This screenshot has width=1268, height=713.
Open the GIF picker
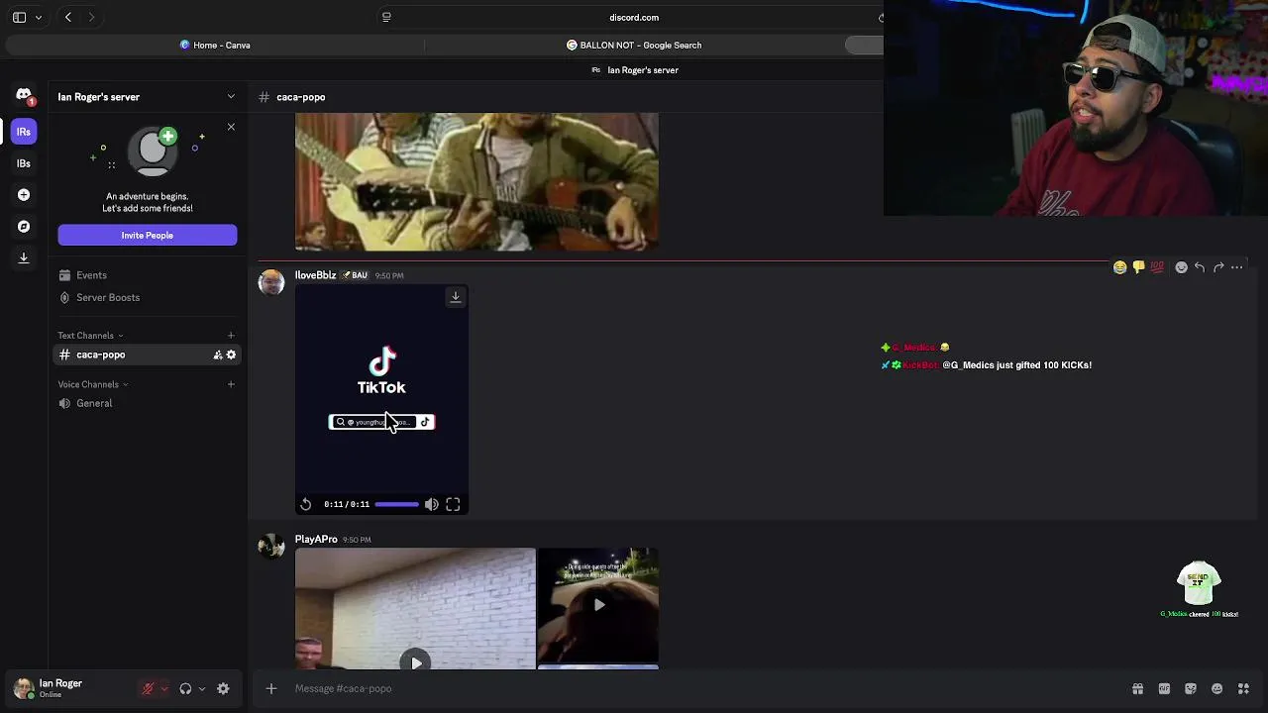point(1164,689)
